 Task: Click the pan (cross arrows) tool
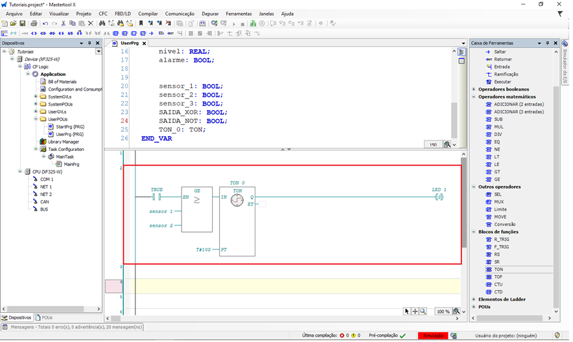[415, 312]
